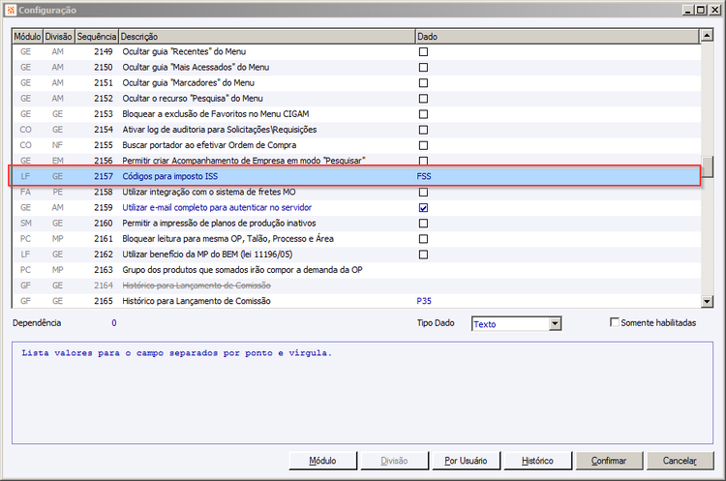This screenshot has height=481, width=726.
Task: Click the Dado column header
Action: 557,37
